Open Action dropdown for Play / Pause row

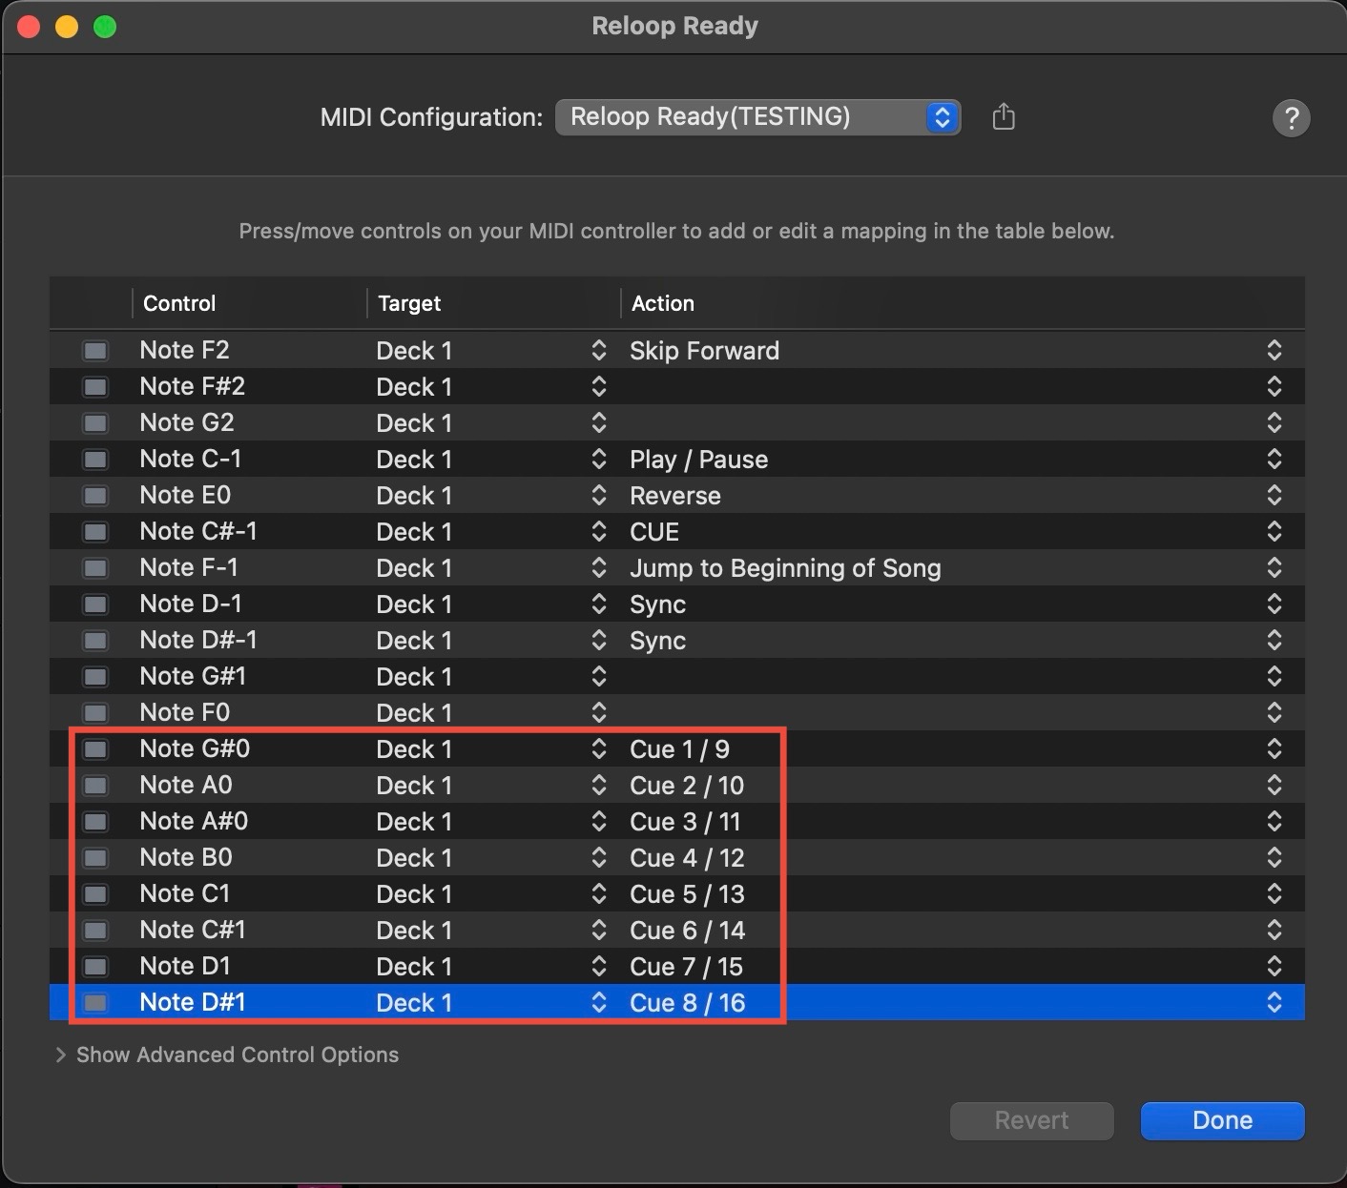(x=1274, y=460)
